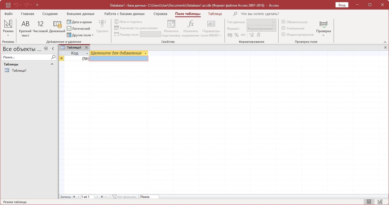
Task: Expand the Другие поля dropdown
Action: [80, 35]
